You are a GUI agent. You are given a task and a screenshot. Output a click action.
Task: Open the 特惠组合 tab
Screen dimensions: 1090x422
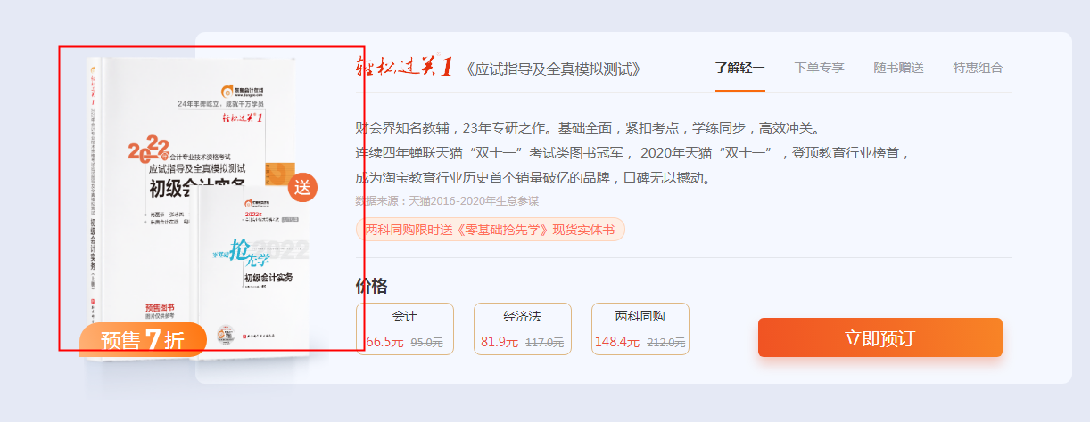coord(978,68)
